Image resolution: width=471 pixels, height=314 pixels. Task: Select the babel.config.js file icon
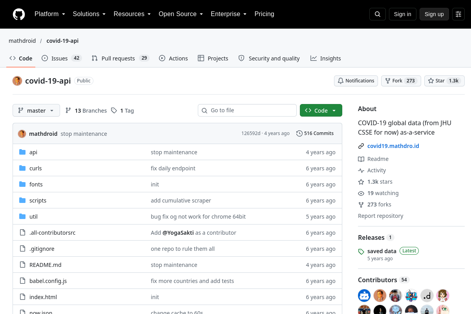(x=22, y=281)
